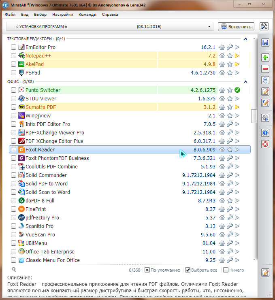The width and height of the screenshot is (275, 300).
Task: Click the scrollbar down arrow of the list
Action: click(254, 260)
